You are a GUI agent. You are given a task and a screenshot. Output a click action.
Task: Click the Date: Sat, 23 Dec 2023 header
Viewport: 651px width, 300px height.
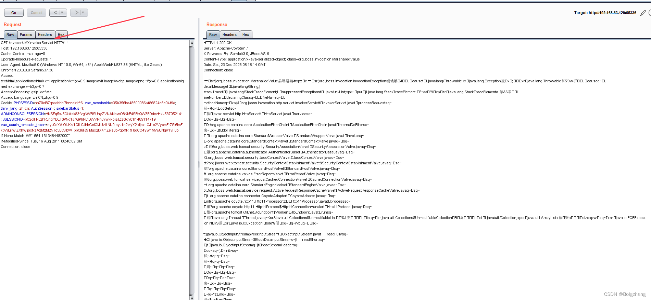click(x=235, y=65)
